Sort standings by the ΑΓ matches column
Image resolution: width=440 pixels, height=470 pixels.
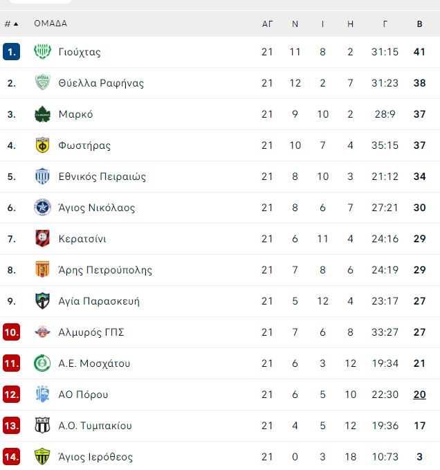(x=267, y=24)
